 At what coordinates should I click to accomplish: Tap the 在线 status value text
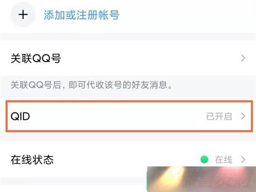(x=224, y=160)
